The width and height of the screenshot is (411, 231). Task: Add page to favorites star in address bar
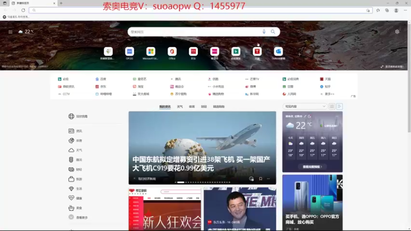coord(368,10)
